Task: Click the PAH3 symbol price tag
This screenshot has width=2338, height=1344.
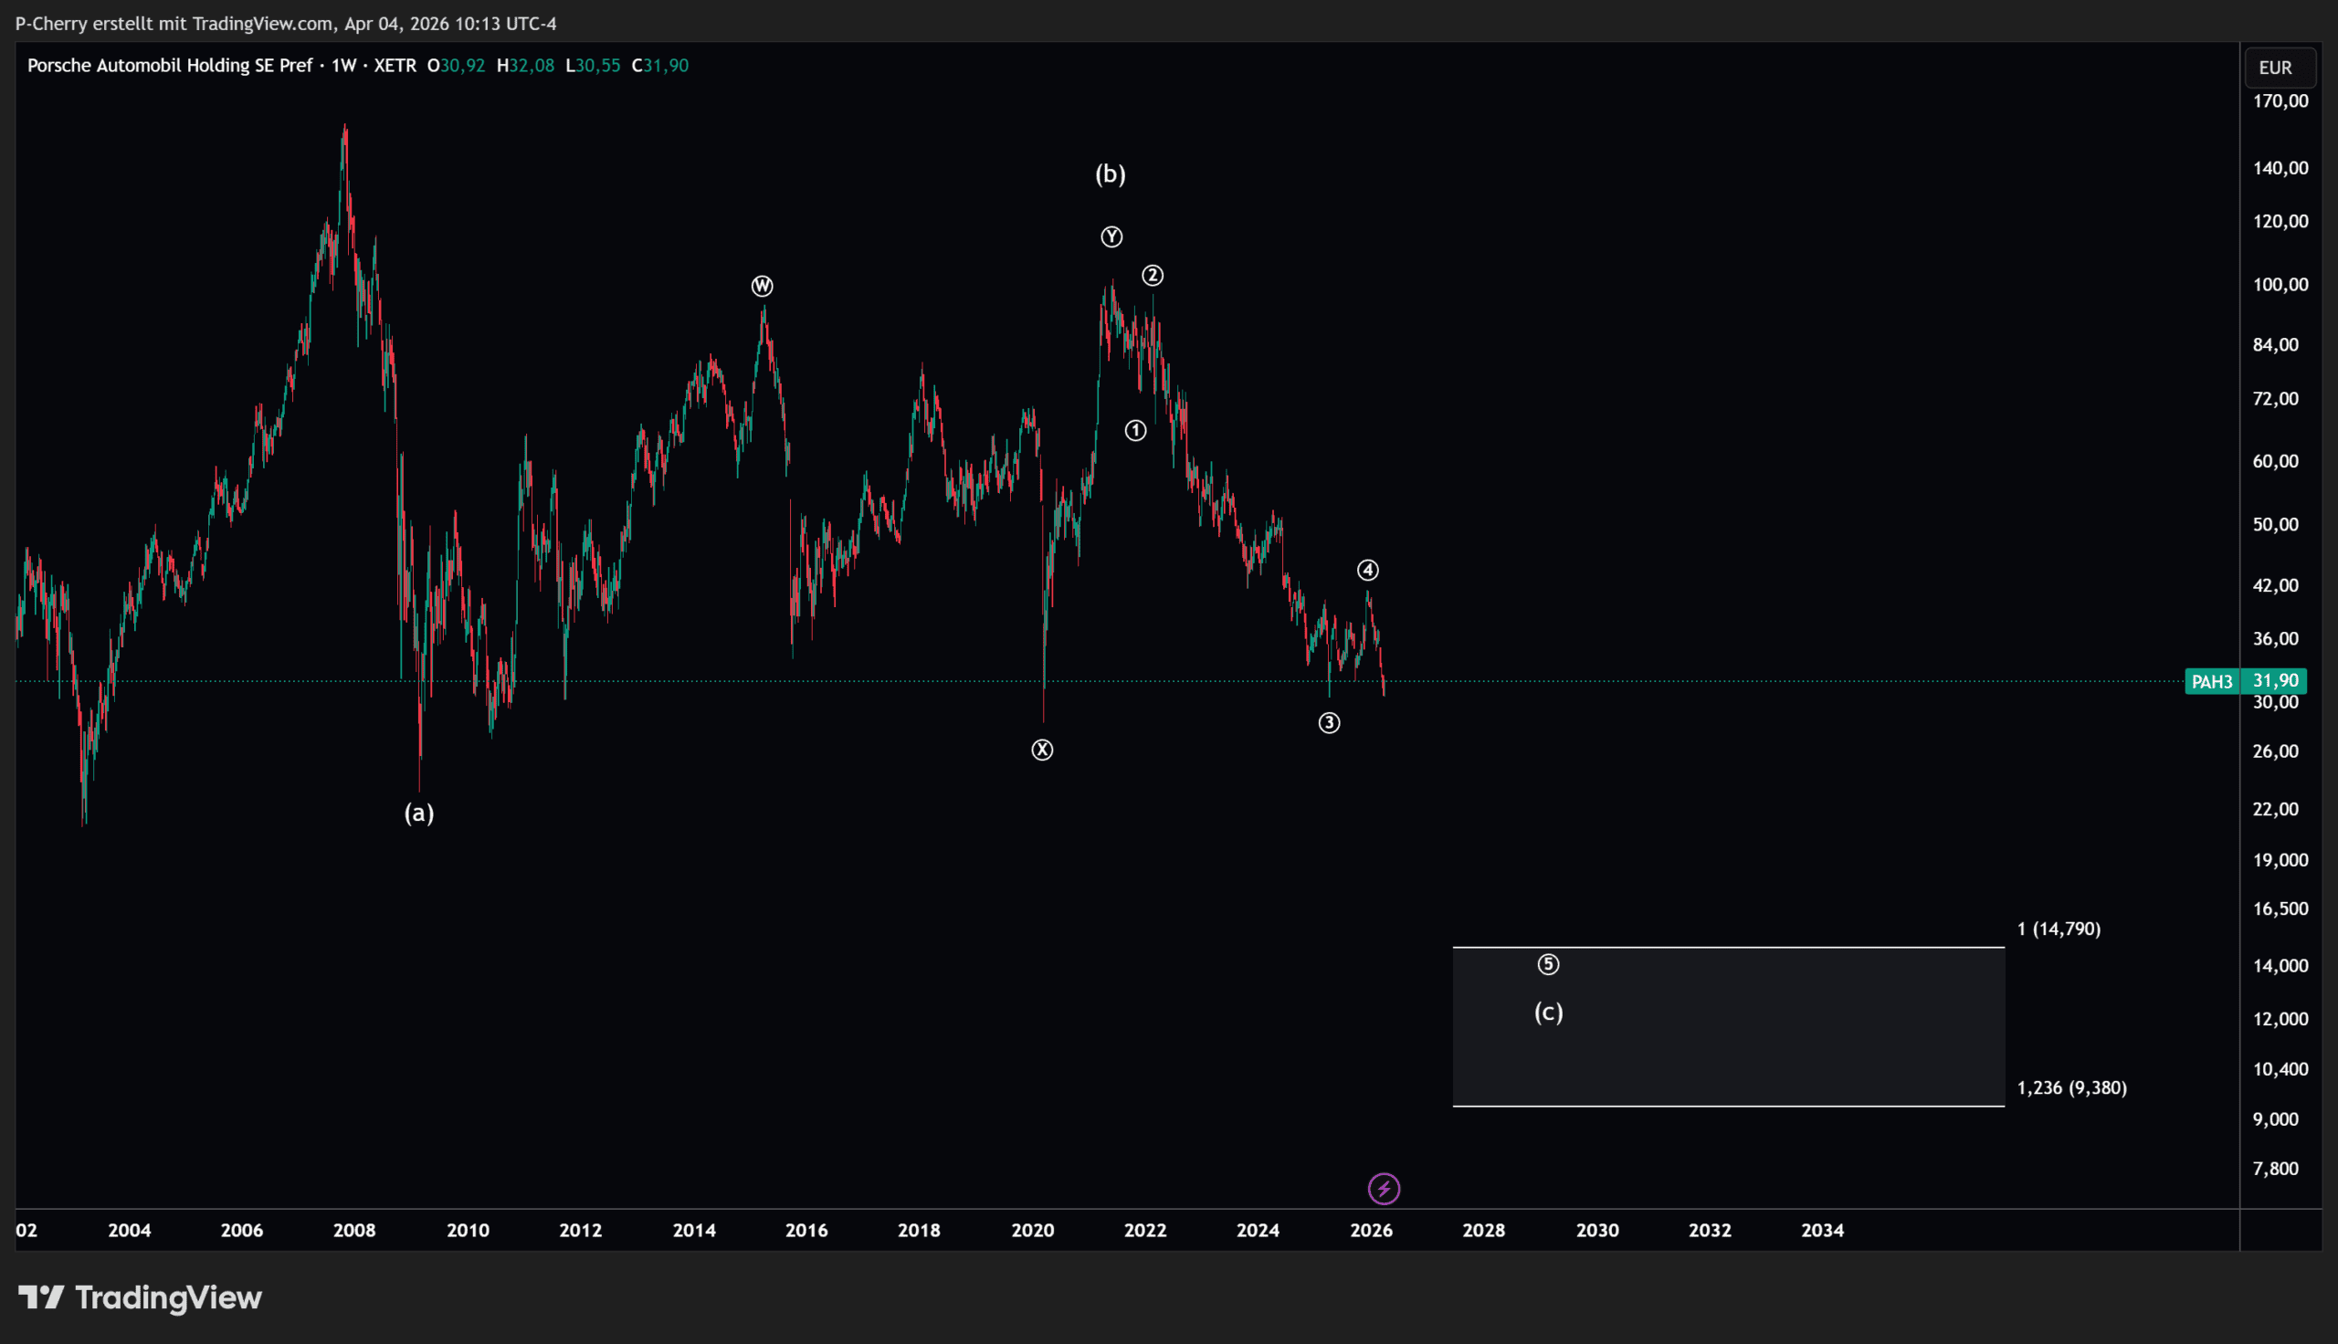Action: click(2212, 681)
